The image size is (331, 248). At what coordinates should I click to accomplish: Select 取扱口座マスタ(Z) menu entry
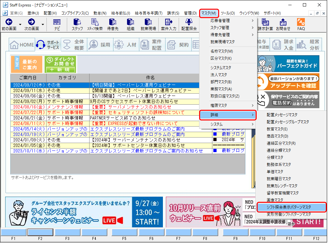(228, 96)
